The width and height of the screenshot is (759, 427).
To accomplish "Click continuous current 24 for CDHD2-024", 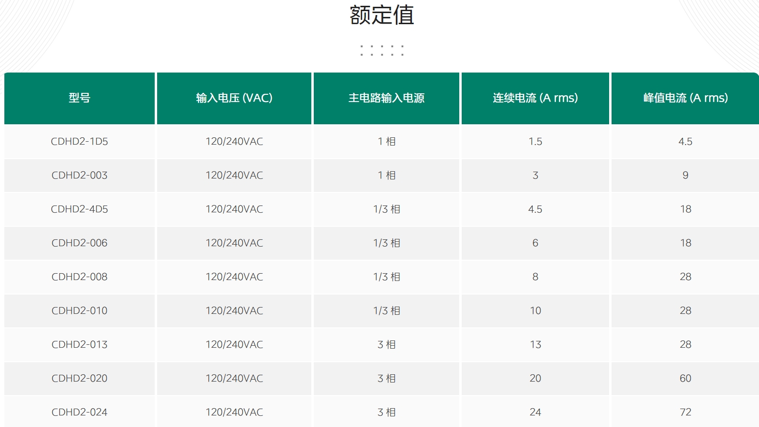I will 535,412.
